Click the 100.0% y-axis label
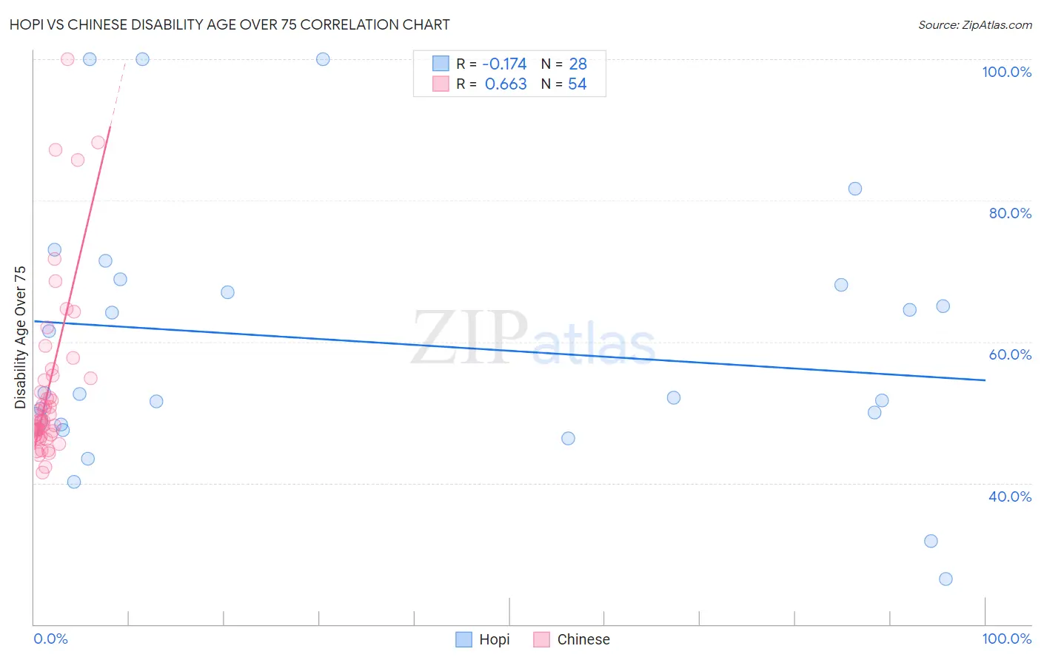Screen dimensions: 1041x660 (x=1007, y=72)
